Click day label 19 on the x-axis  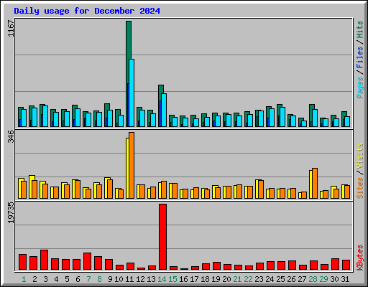tap(216, 279)
